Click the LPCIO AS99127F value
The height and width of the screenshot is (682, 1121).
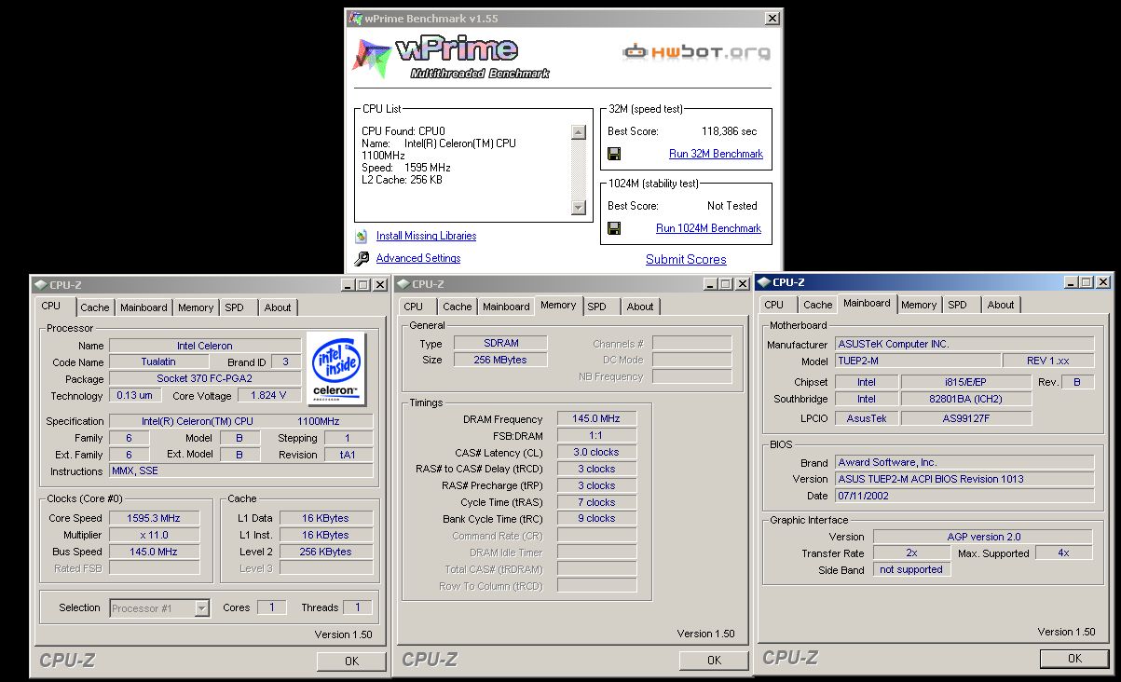pyautogui.click(x=967, y=419)
